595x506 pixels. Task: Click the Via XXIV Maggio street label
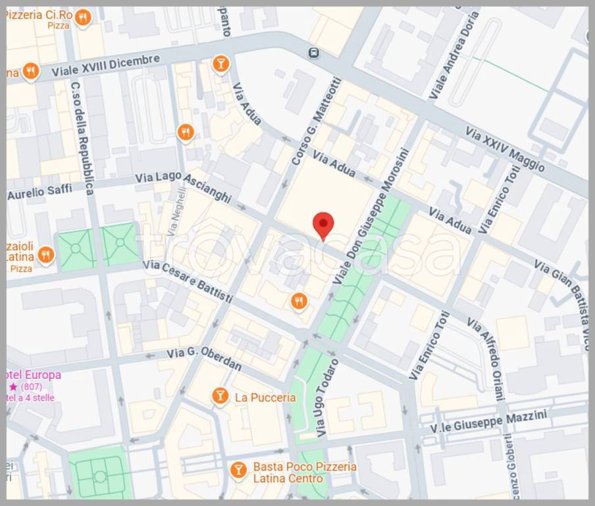coord(505,149)
